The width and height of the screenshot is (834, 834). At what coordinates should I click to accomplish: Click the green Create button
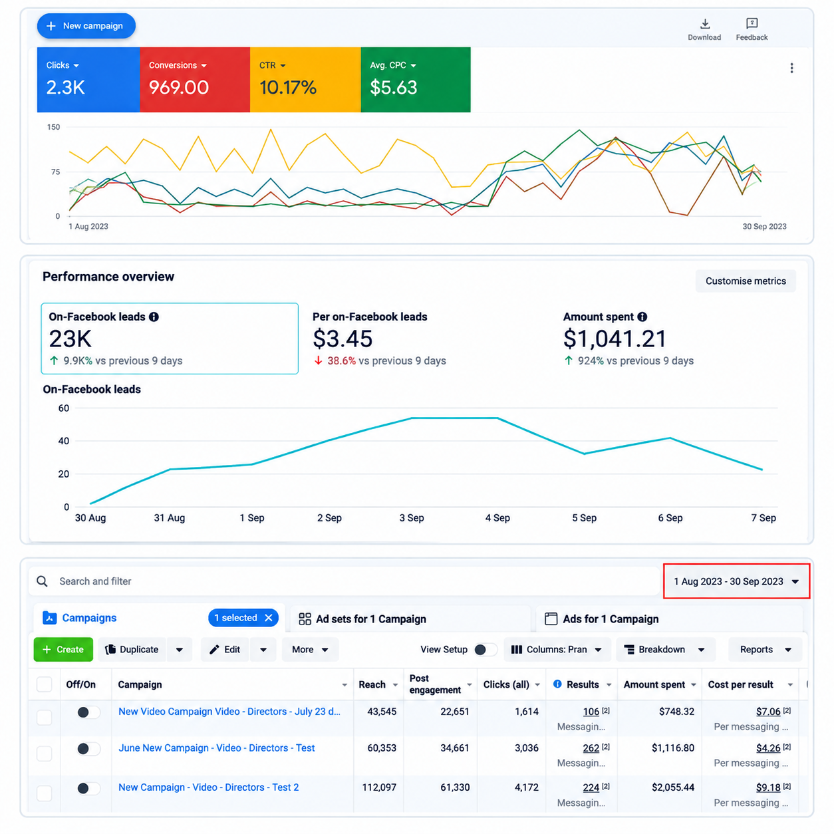click(63, 649)
